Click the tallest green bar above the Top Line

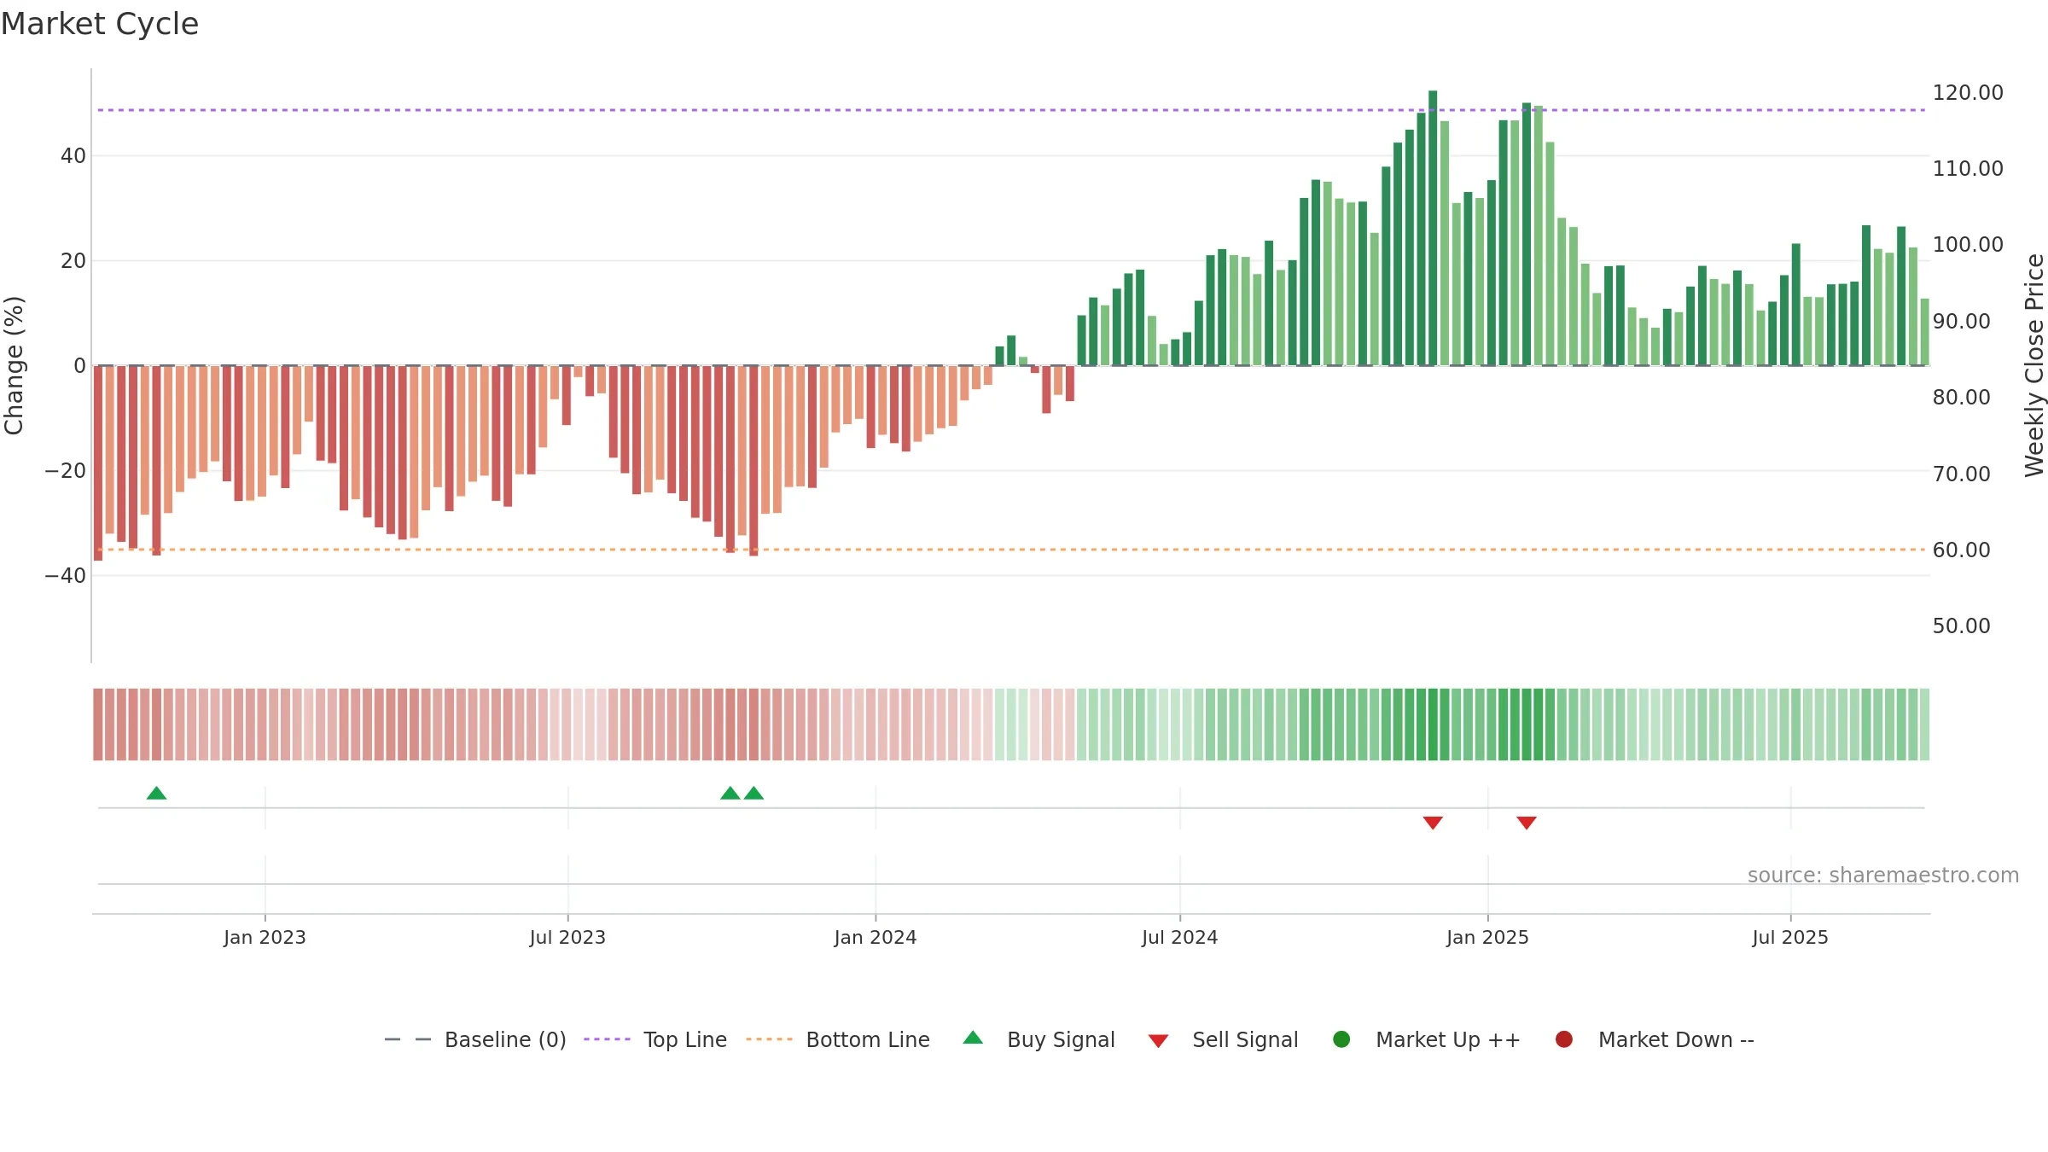point(1433,228)
